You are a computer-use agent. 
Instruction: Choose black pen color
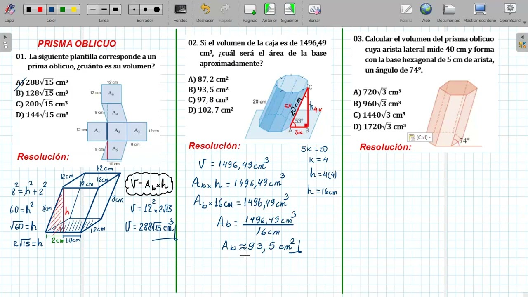29,9
